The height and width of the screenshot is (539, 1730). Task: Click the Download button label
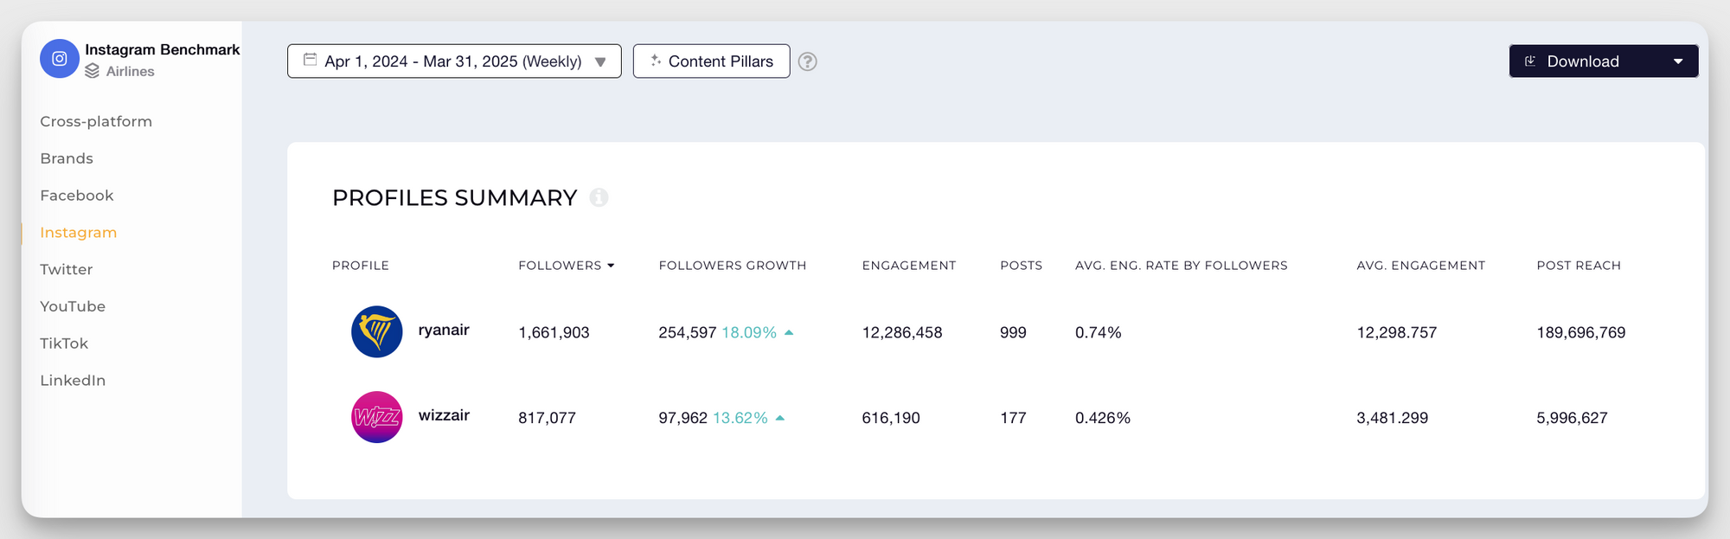(1583, 61)
